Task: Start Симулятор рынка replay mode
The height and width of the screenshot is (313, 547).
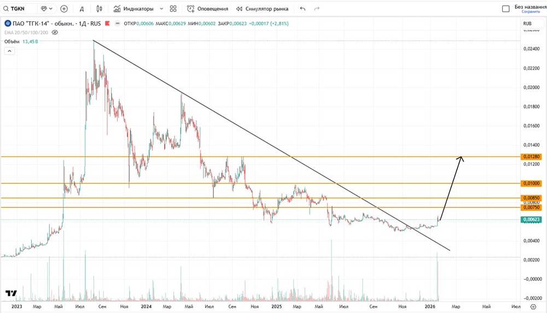Action: (262, 9)
